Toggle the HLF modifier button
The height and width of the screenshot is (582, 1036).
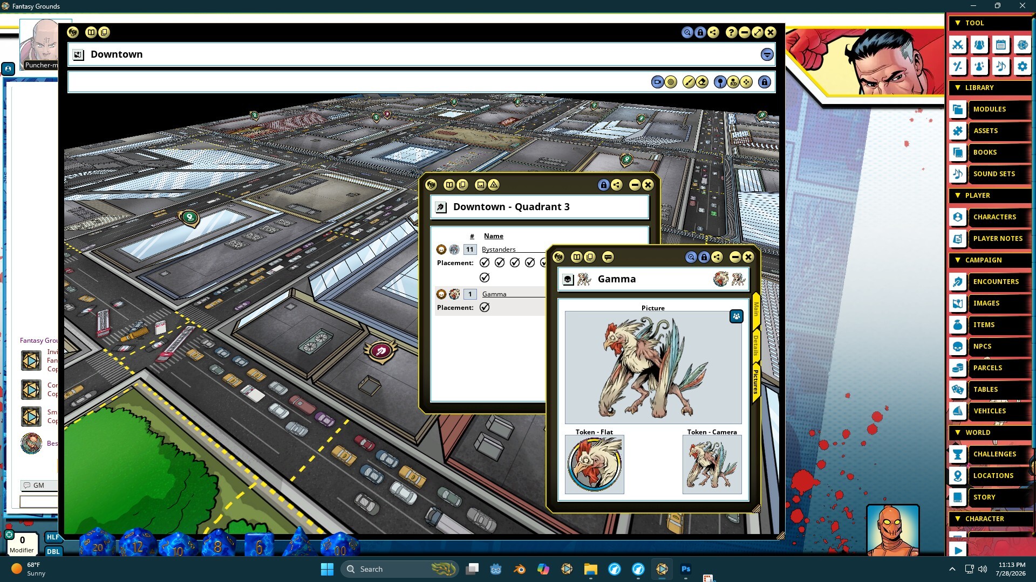(x=53, y=537)
